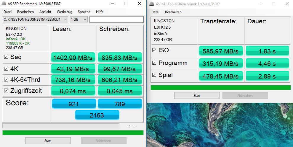Open the Ansicht menu
Viewport: 293px width, 147px height.
point(45,12)
